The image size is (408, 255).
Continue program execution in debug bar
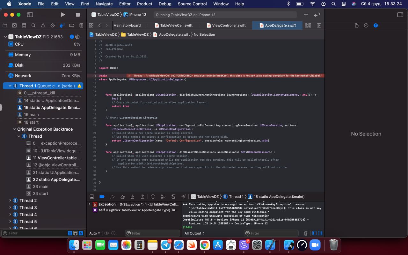[x=112, y=197]
